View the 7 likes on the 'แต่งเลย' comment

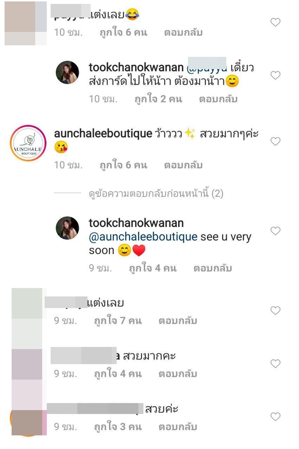[x=118, y=320]
